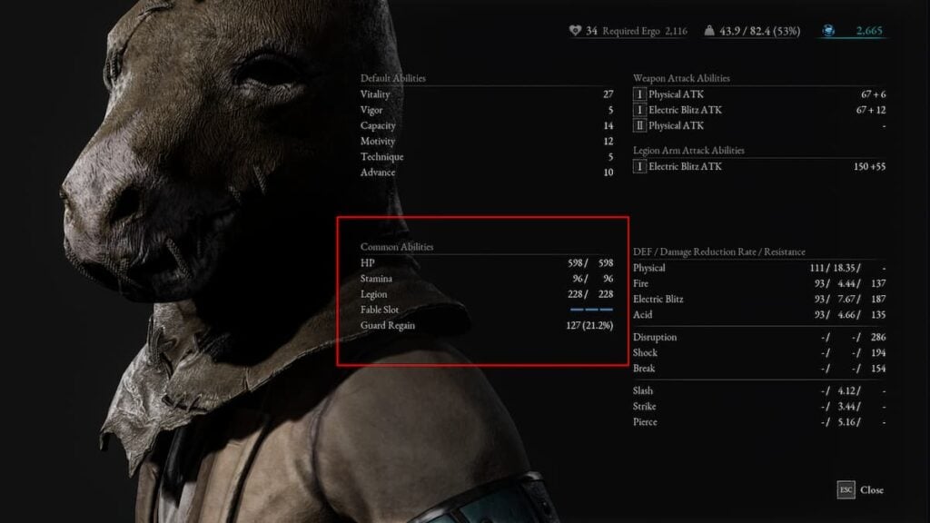930x523 pixels.
Task: Select the Electric Blitz resistance row
Action: [759, 299]
